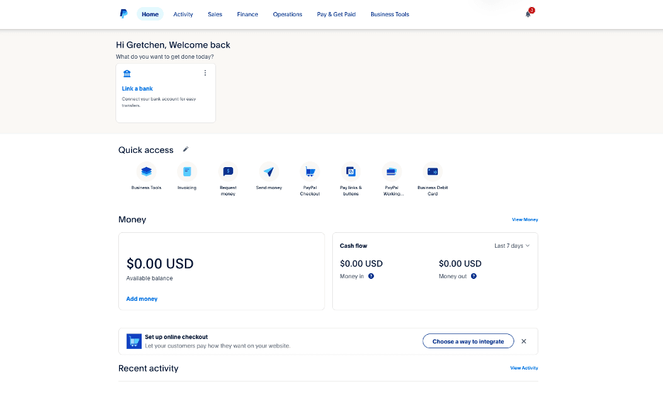
Task: Dismiss the Set up online checkout banner
Action: [524, 341]
